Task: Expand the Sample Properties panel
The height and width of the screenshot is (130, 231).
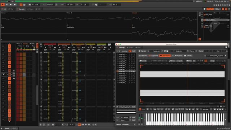Action: click(135, 125)
